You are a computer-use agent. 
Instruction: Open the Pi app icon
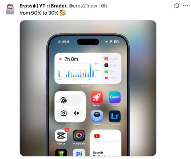(x=79, y=153)
